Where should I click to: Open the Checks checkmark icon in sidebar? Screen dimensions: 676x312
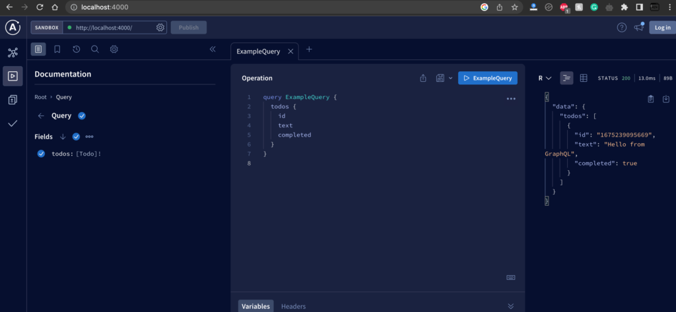coord(13,123)
